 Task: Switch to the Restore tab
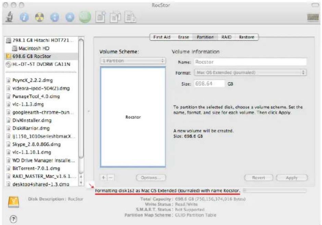point(247,37)
